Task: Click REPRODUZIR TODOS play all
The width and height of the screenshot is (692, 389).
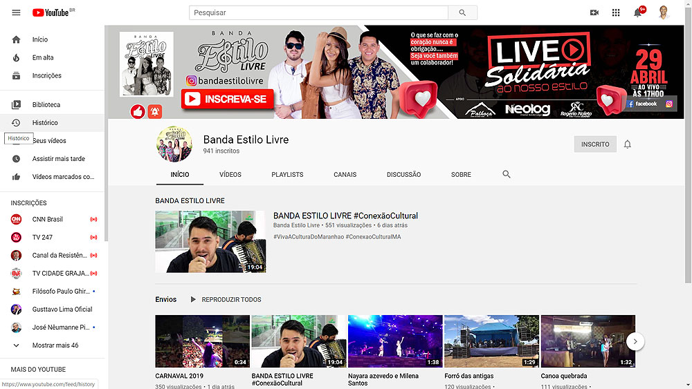Action: [226, 300]
